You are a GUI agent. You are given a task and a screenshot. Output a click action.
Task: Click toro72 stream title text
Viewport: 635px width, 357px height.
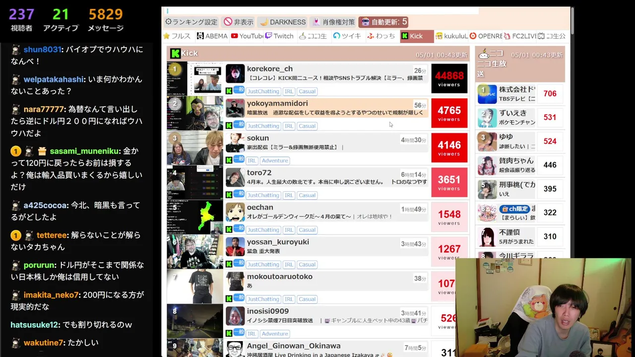(x=337, y=182)
